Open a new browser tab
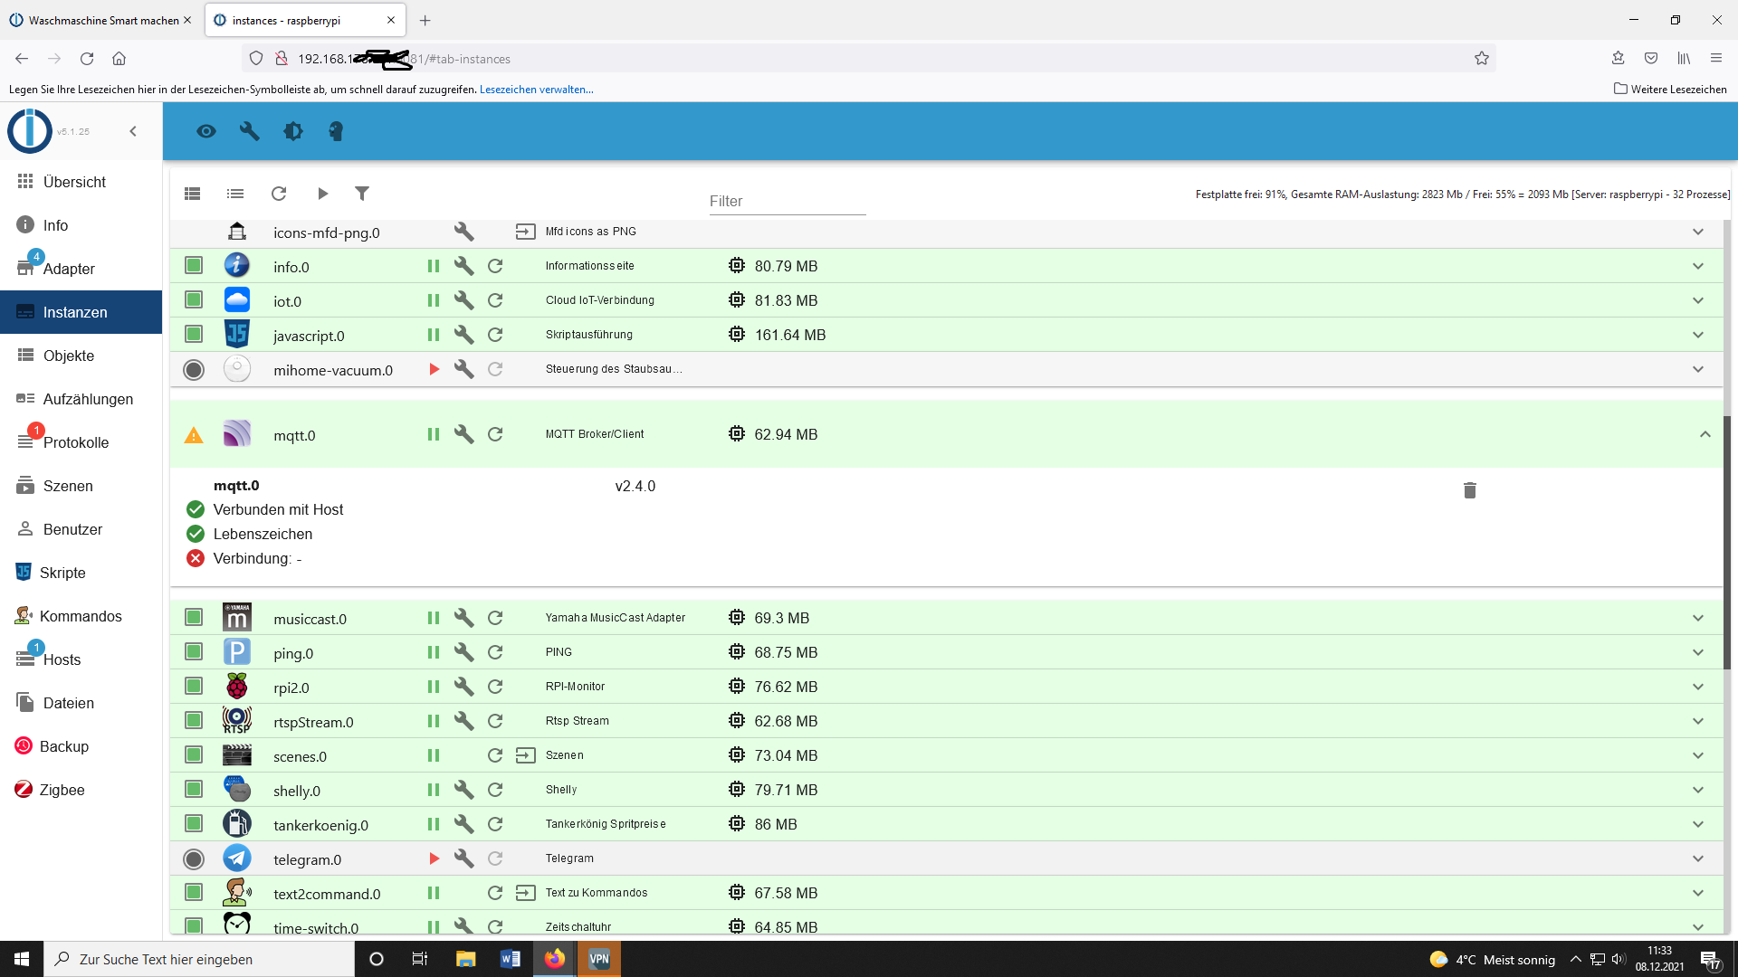This screenshot has width=1738, height=977. click(425, 20)
